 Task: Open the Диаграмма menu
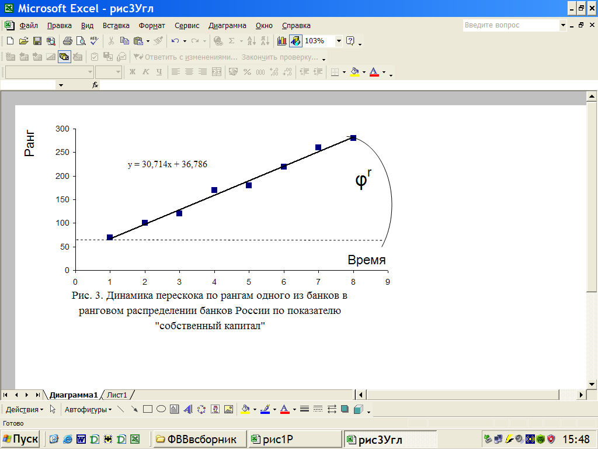click(x=227, y=26)
